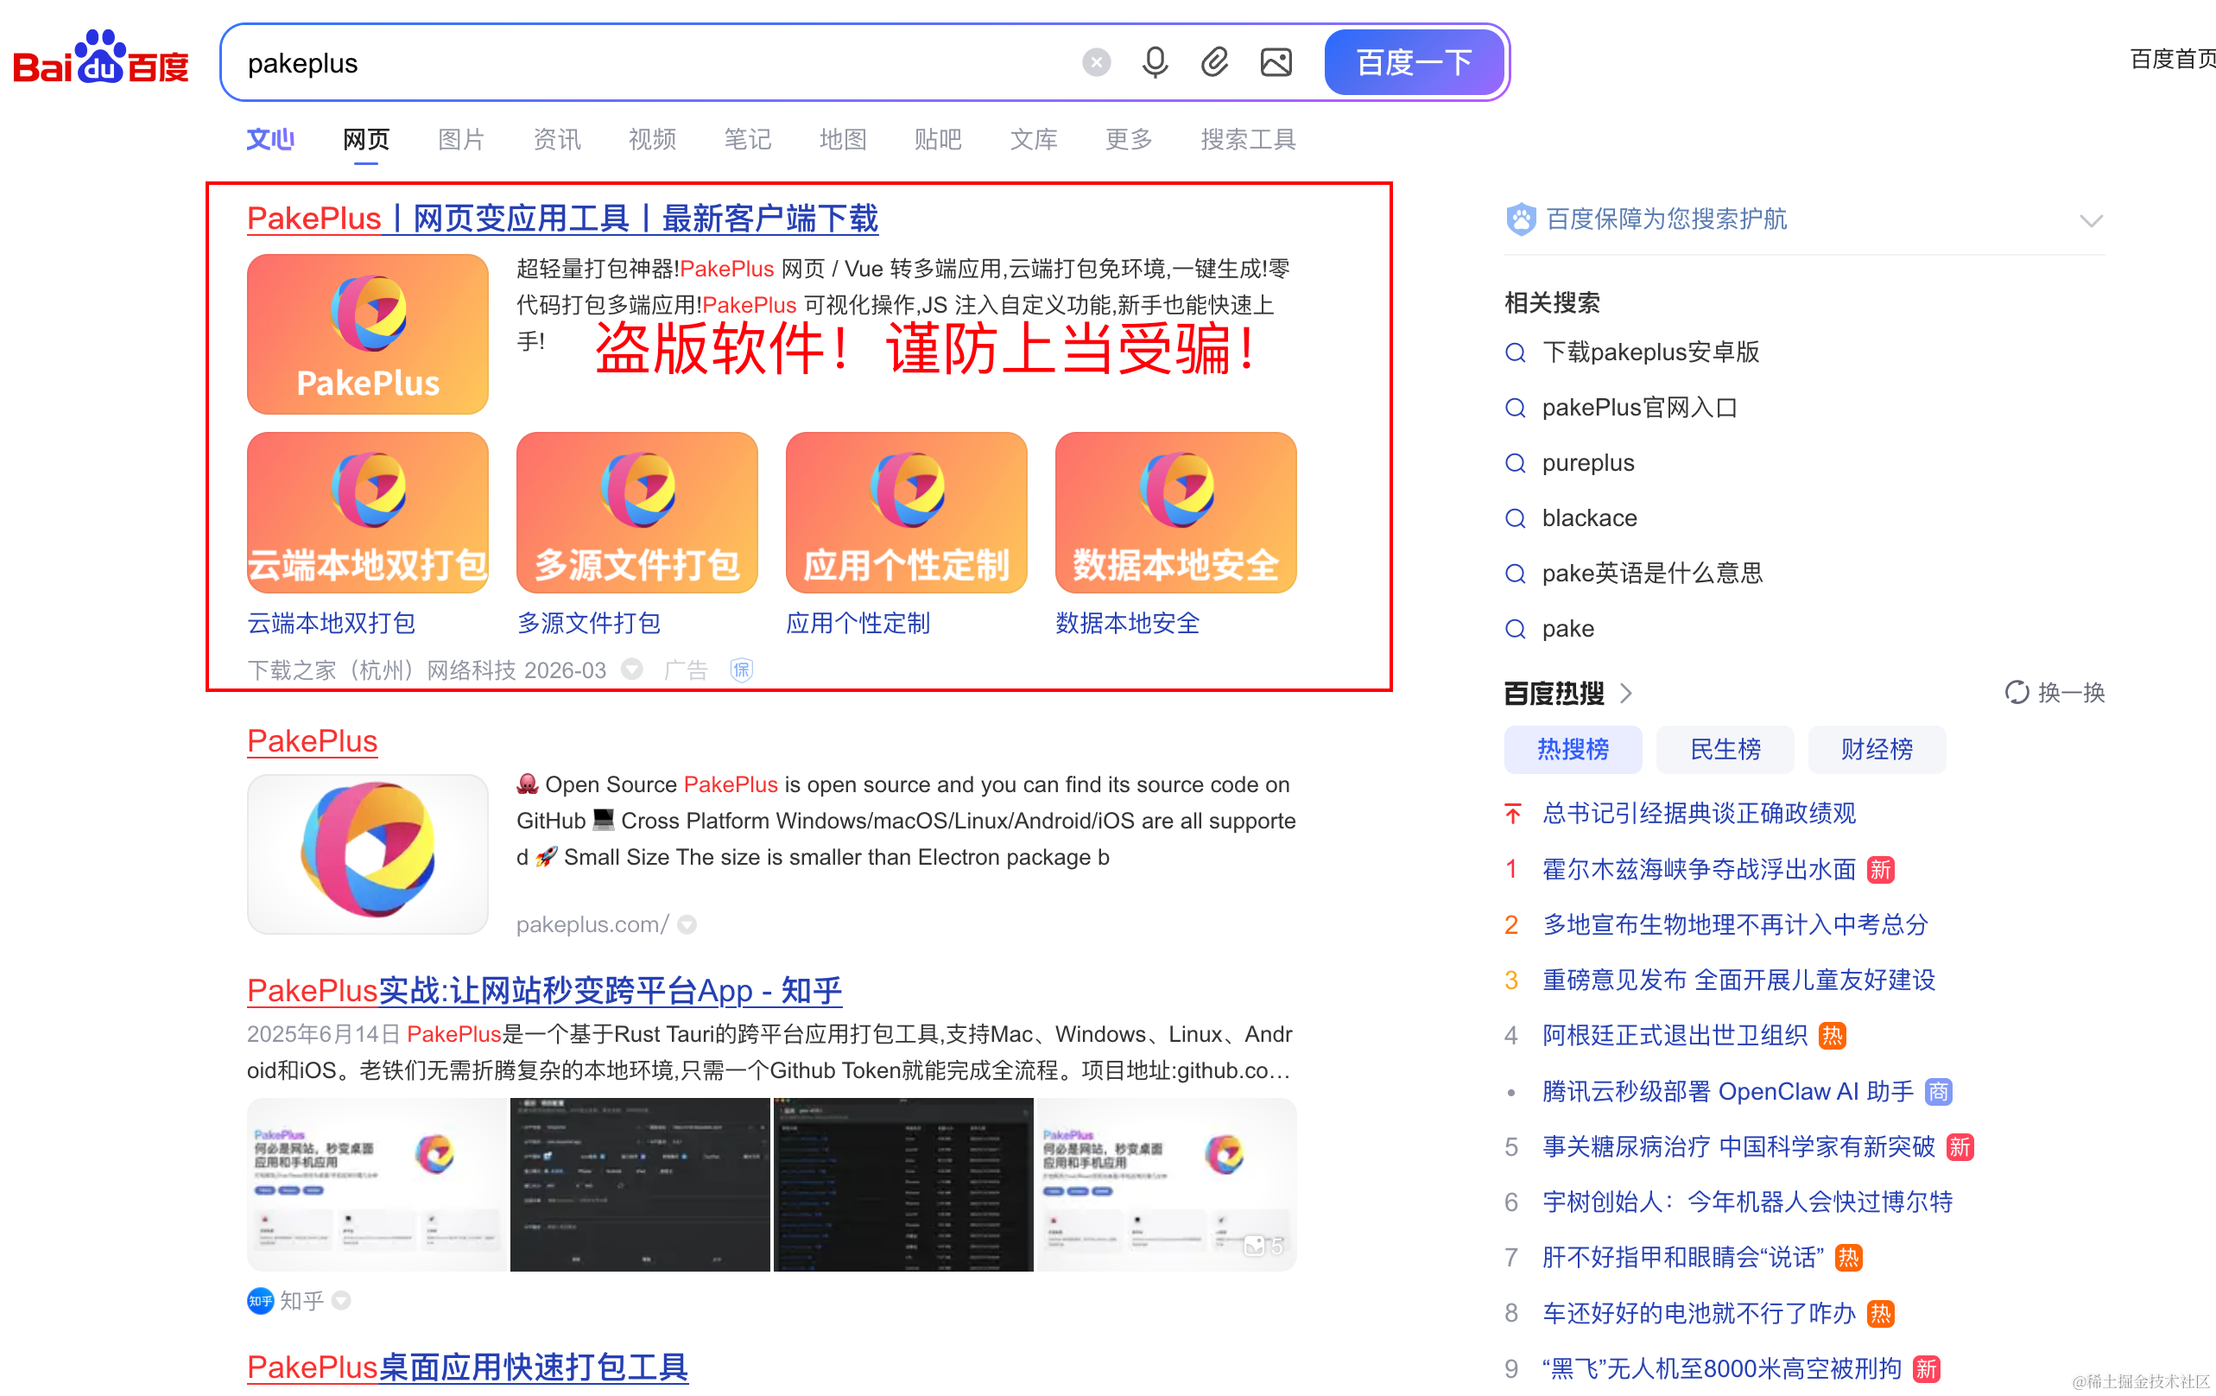This screenshot has width=2216, height=1396.
Task: Select the 民生榜 tab
Action: [x=1725, y=749]
